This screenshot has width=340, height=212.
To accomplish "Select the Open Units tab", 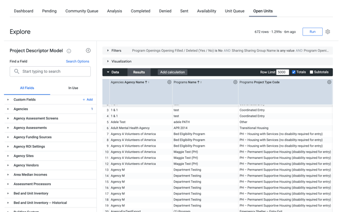I will [x=263, y=11].
